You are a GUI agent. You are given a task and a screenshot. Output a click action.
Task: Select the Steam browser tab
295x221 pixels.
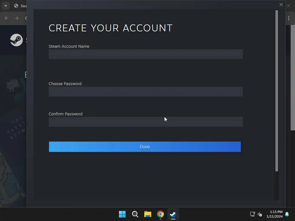(x=20, y=6)
